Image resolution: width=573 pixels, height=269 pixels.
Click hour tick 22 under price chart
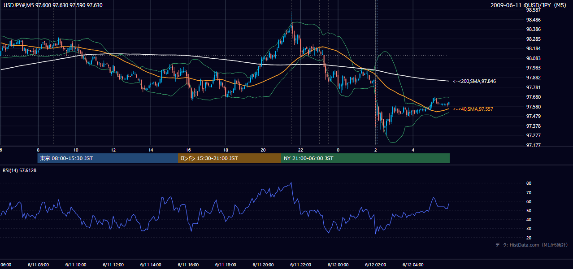tap(300, 150)
